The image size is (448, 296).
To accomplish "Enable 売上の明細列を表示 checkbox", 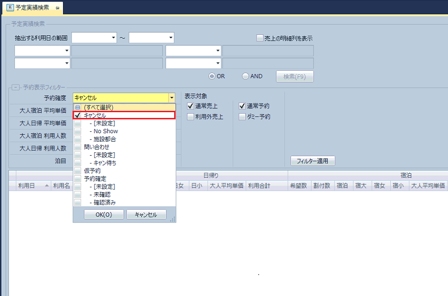I will pyautogui.click(x=260, y=38).
